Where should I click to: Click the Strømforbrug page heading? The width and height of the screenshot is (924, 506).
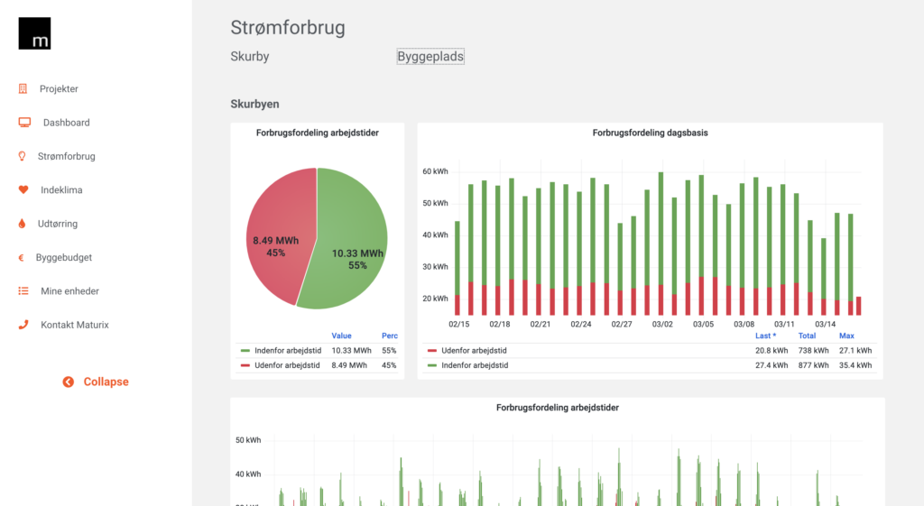point(288,27)
